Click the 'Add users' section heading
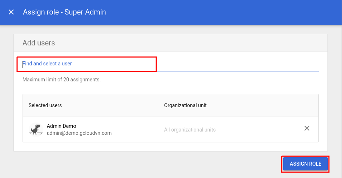Viewport: 342px width, 178px height. (39, 43)
